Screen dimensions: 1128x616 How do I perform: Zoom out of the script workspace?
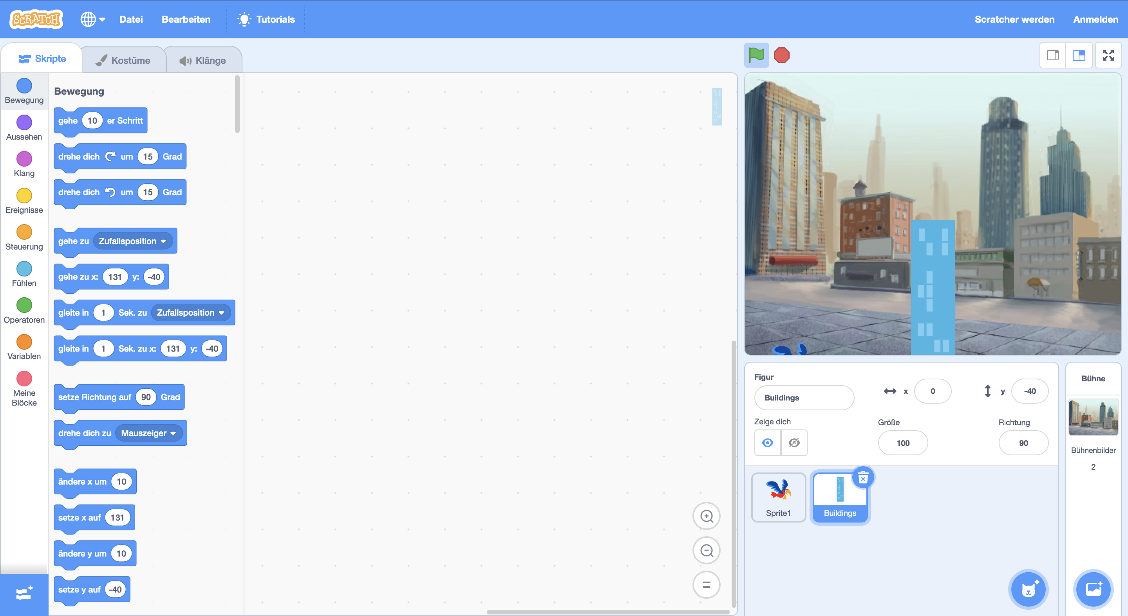point(706,550)
